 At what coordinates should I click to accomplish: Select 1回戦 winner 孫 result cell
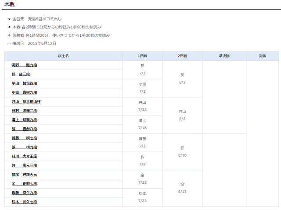point(142,70)
